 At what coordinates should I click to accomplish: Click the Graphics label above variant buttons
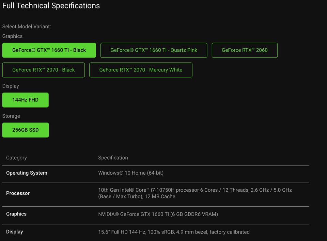coord(13,36)
